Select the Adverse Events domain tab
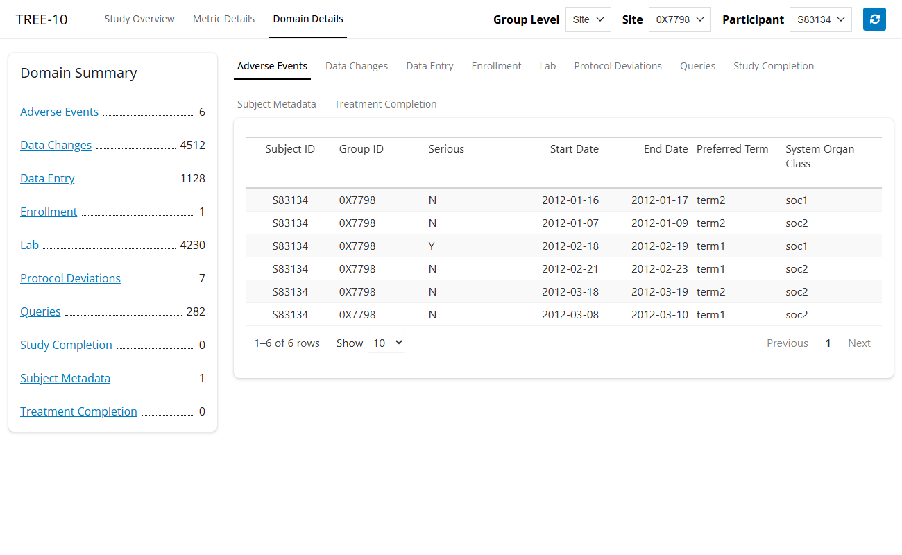Image resolution: width=902 pixels, height=555 pixels. tap(272, 66)
